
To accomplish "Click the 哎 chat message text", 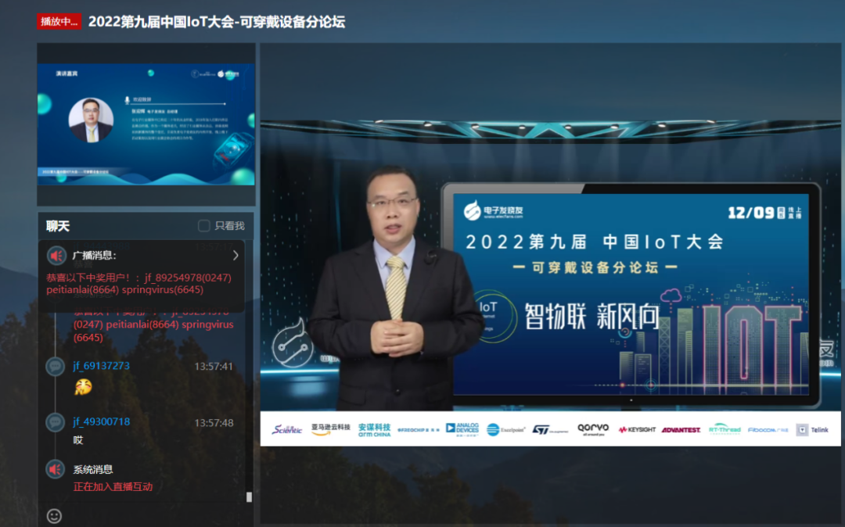I will [78, 440].
